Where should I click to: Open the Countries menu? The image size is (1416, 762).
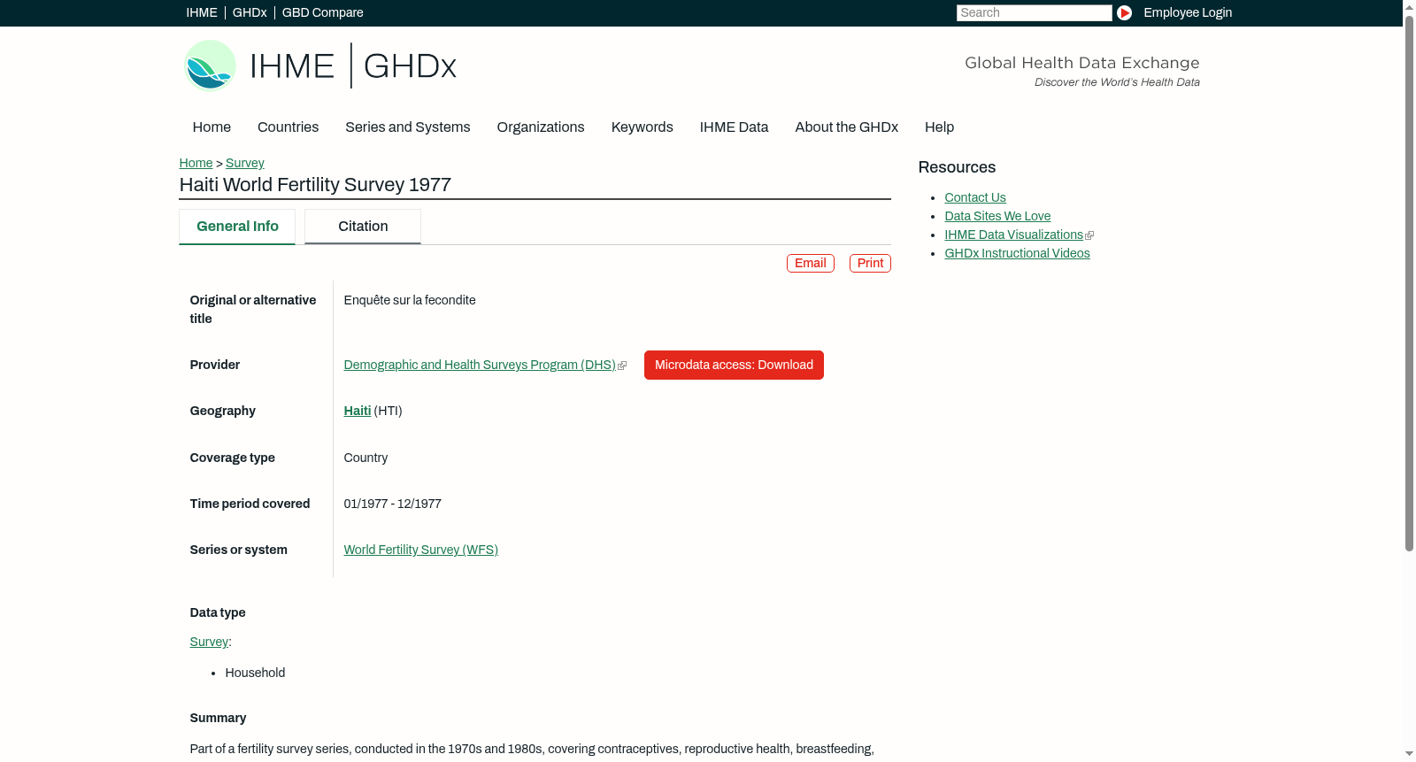tap(288, 127)
